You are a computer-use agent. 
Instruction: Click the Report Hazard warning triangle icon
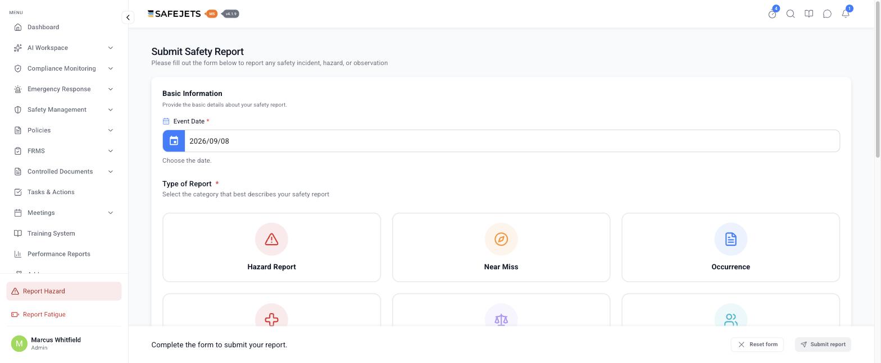[15, 291]
